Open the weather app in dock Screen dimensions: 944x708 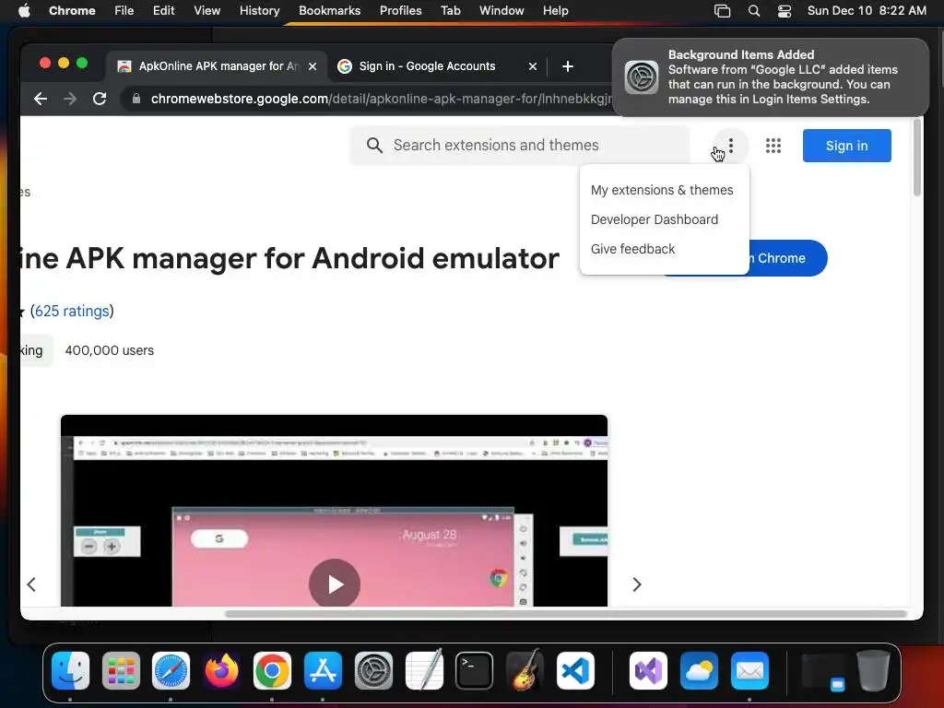tap(699, 670)
